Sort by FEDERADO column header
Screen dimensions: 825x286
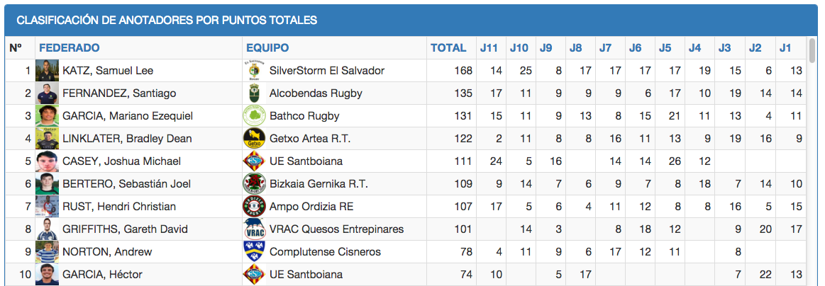(x=70, y=48)
